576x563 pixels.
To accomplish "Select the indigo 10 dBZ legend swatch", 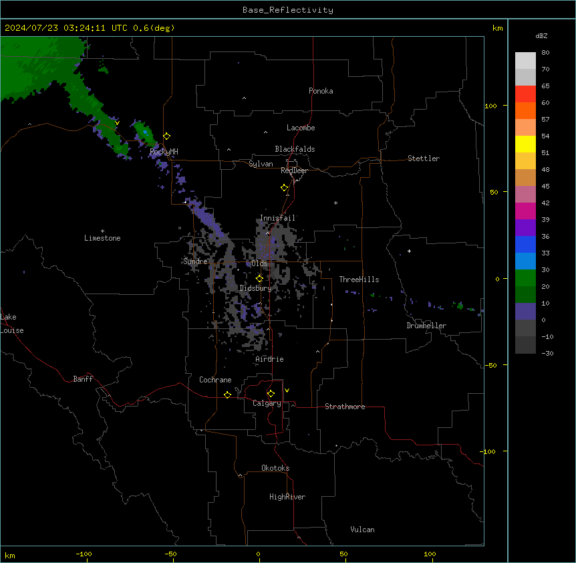I will coord(525,312).
